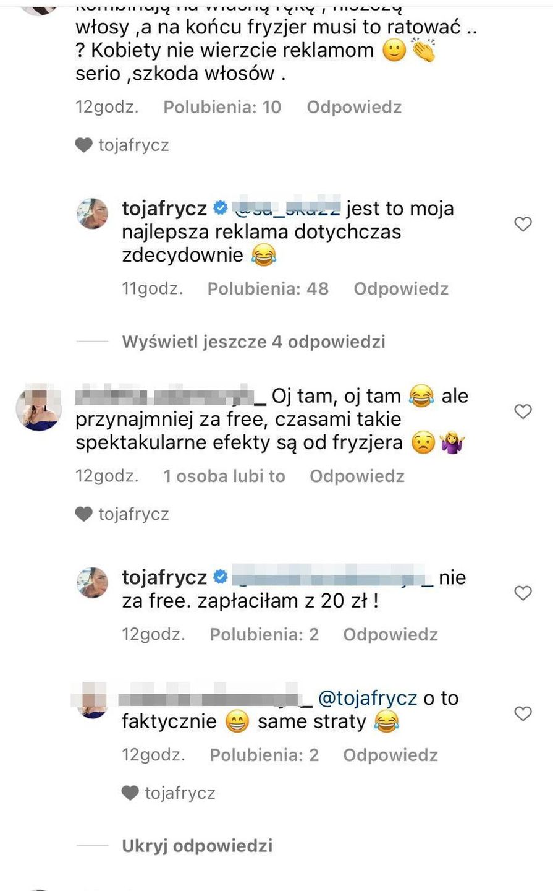Expand "Wyświetl jeszcze 4 odpowiedzi"
This screenshot has width=553, height=891.
pyautogui.click(x=253, y=342)
